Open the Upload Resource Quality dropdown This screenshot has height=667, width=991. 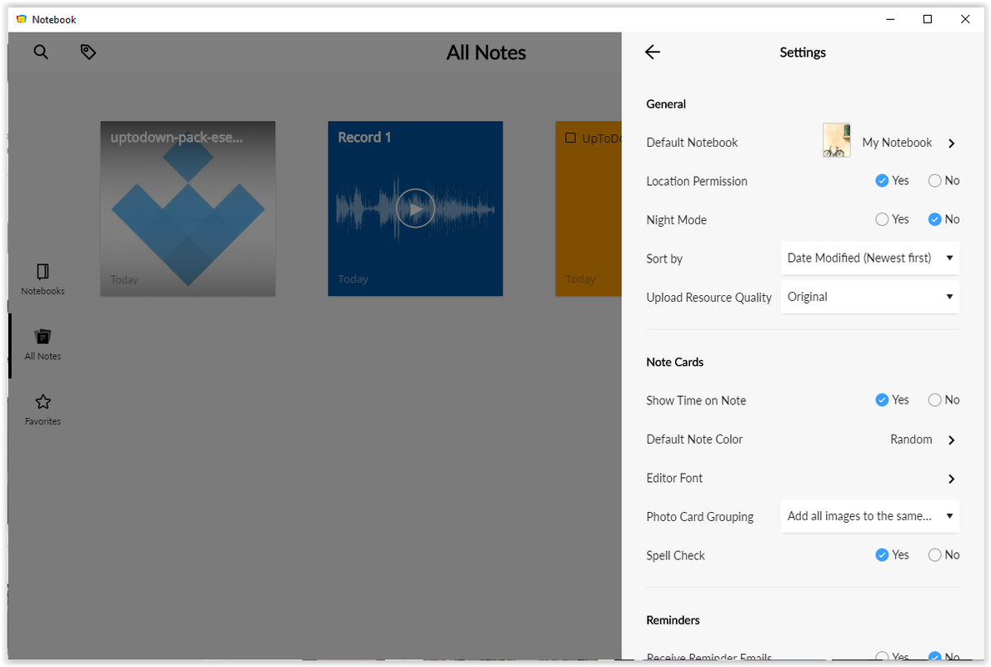[869, 297]
